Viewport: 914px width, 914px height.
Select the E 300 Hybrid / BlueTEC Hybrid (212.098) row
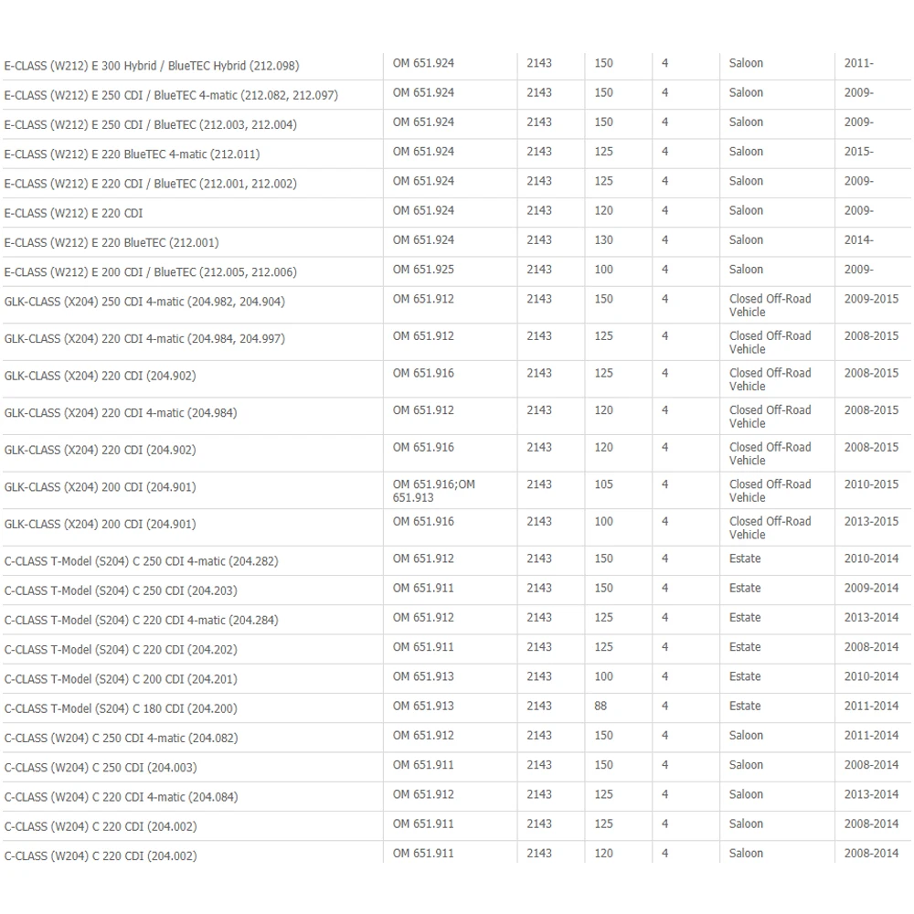coord(456,66)
